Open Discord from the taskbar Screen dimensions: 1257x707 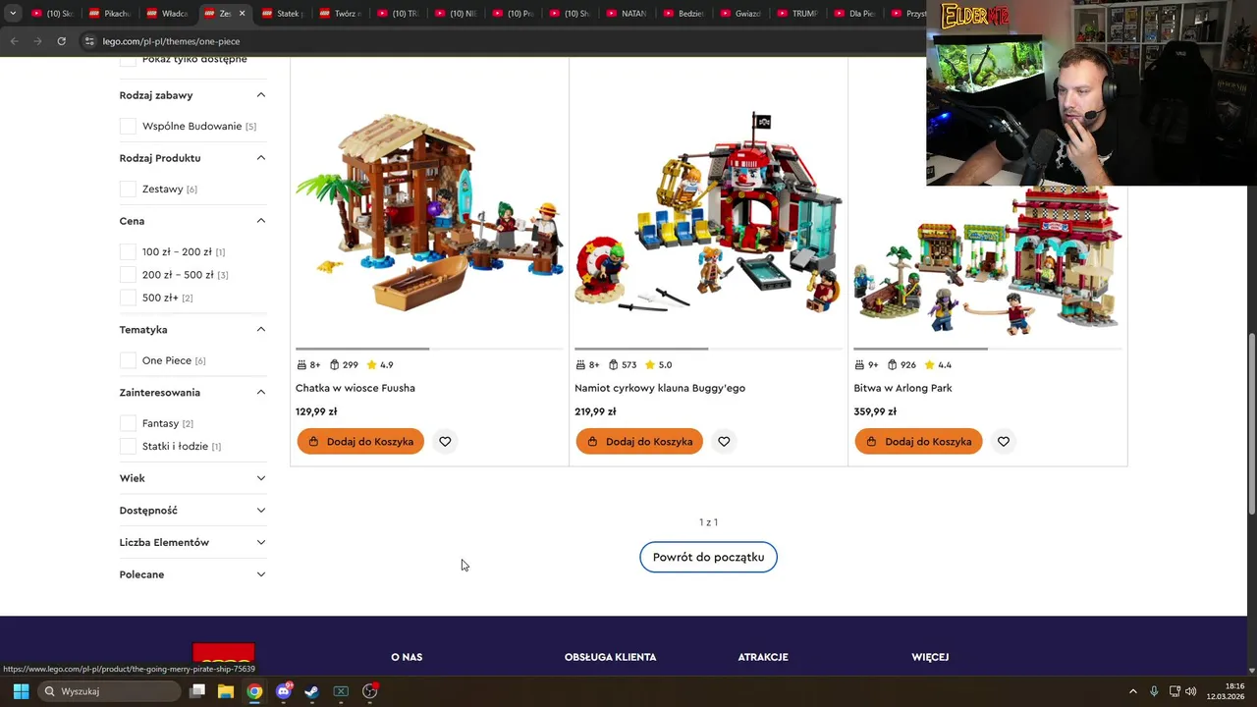[284, 691]
